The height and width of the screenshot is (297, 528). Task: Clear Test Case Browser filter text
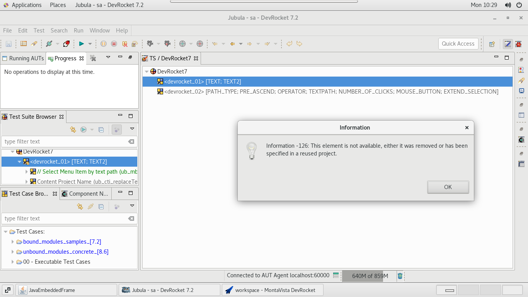131,218
